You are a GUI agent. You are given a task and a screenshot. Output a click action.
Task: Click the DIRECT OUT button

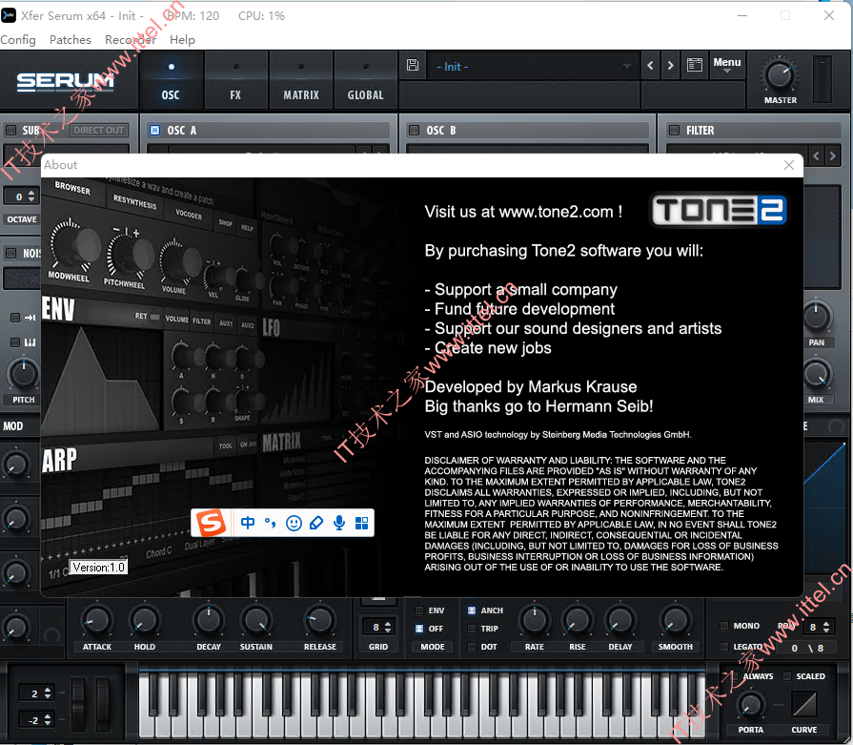pyautogui.click(x=99, y=130)
